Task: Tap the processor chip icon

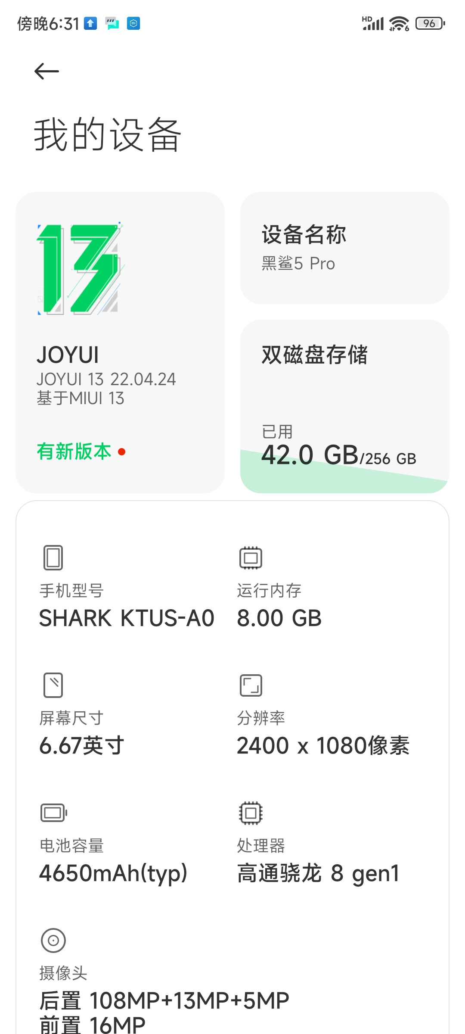Action: click(251, 813)
